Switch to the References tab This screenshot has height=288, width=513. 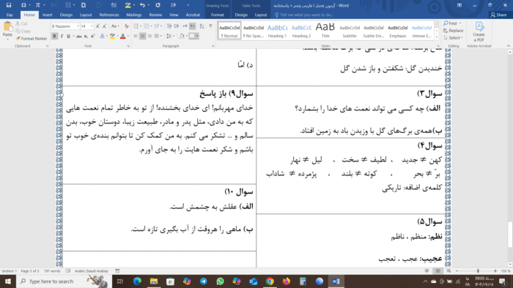click(109, 15)
